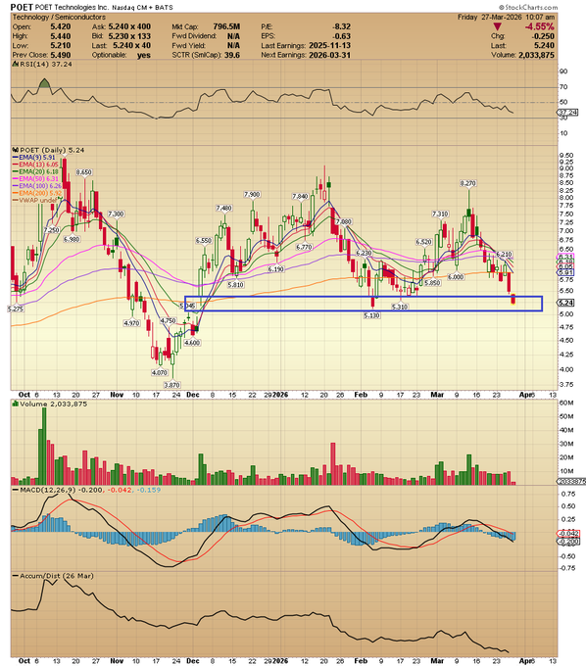The height and width of the screenshot is (666, 586).
Task: Click the 7.310 price high label
Action: pyautogui.click(x=440, y=214)
